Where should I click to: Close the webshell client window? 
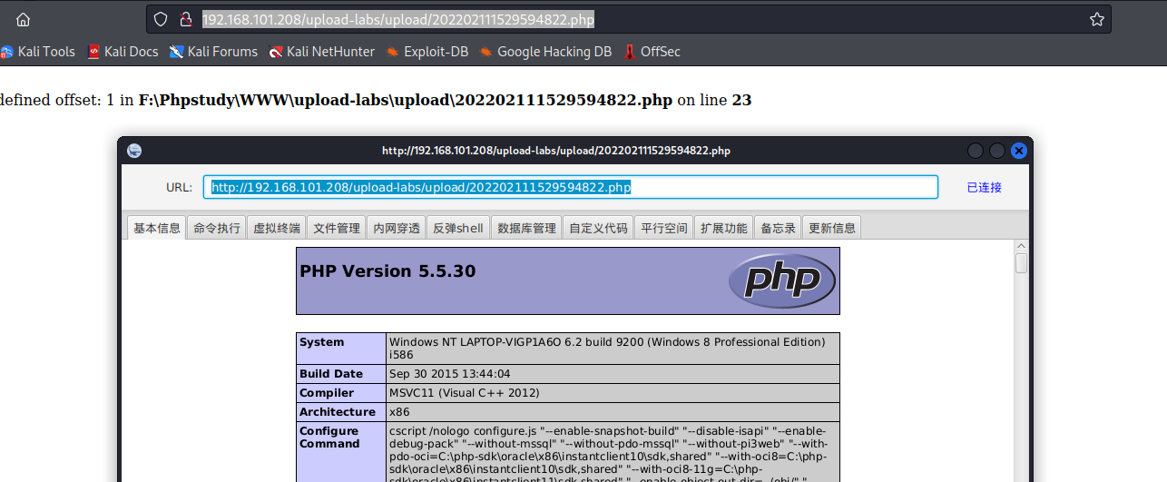tap(1019, 151)
